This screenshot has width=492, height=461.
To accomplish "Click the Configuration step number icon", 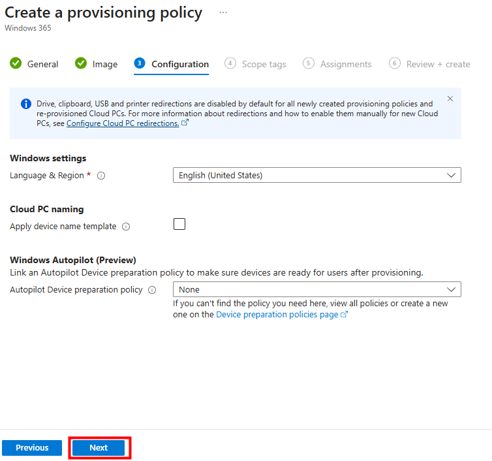I will 139,63.
